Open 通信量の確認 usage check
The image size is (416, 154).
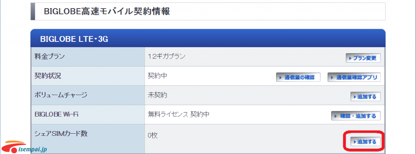298,77
